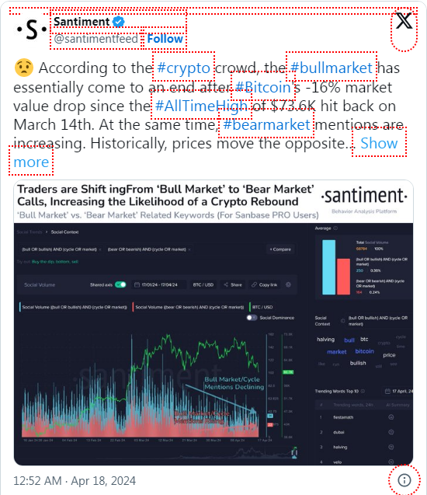Open the #bullmarket hashtag link
Image resolution: width=427 pixels, height=495 pixels.
(x=332, y=68)
